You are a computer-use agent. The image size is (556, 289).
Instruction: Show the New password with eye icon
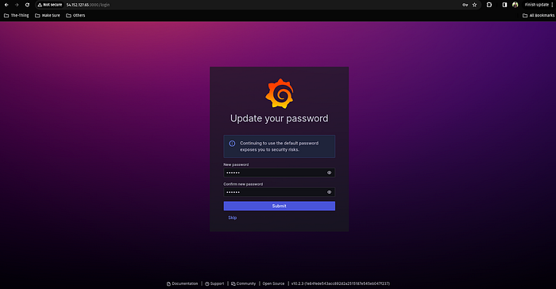click(x=329, y=173)
